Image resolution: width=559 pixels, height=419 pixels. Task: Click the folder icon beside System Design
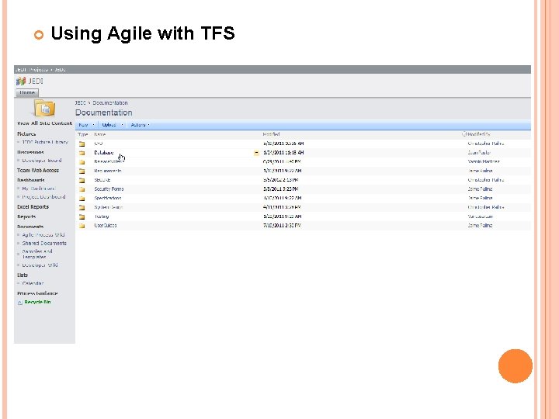click(x=82, y=207)
